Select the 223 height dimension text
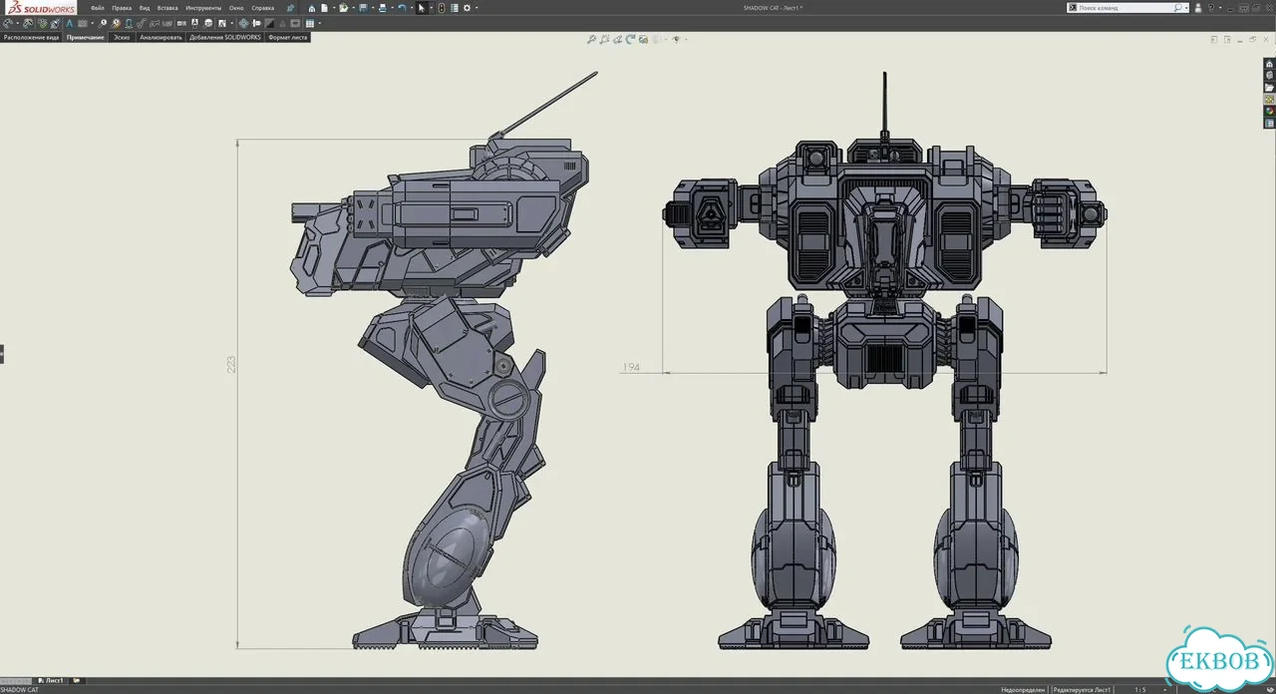Screen dimensions: 1276x694 tap(232, 364)
